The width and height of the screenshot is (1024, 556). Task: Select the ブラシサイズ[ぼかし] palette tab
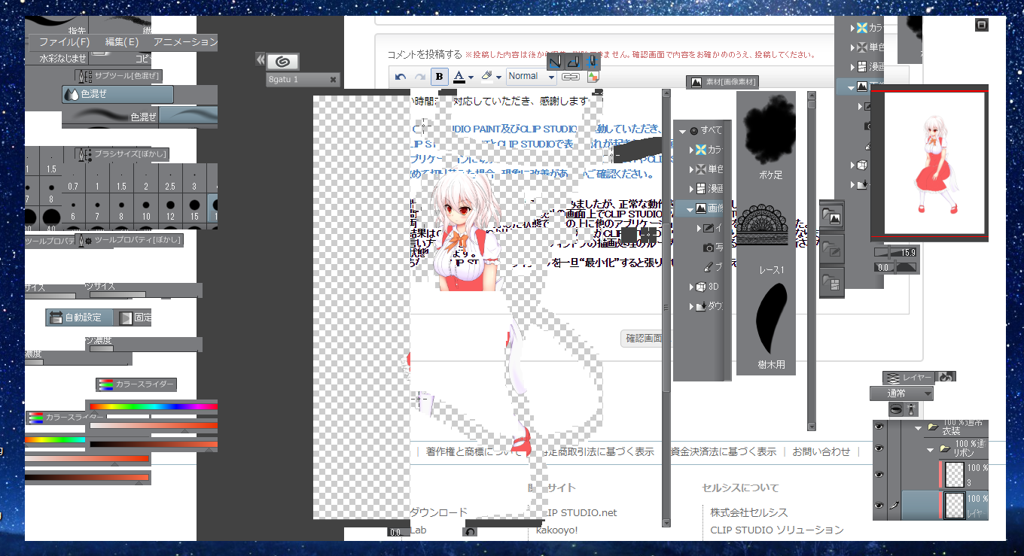pos(123,154)
